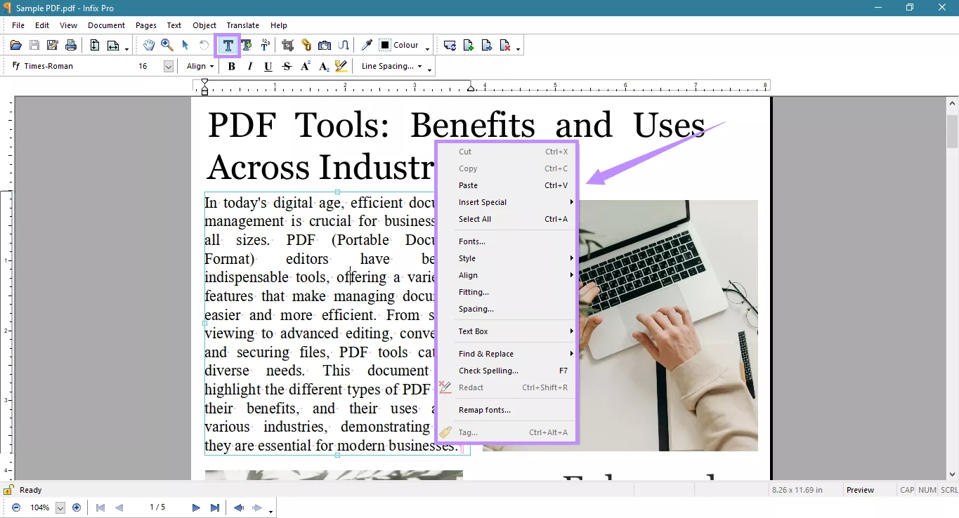The height and width of the screenshot is (518, 959).
Task: Open the Align dropdown on format bar
Action: pos(200,66)
